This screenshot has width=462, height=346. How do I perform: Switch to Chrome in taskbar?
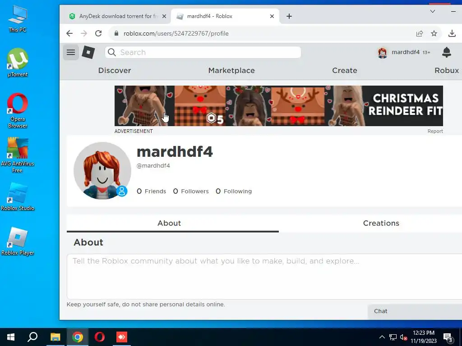[78, 337]
